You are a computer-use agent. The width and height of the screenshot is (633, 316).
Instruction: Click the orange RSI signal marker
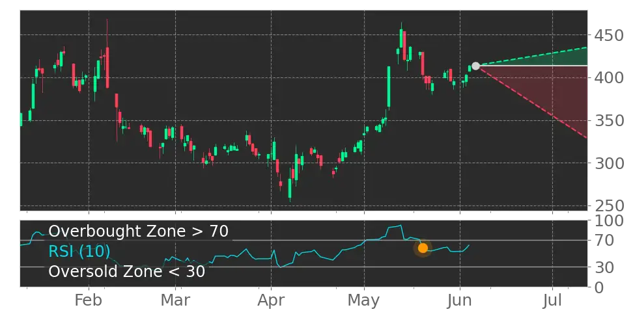tap(423, 248)
